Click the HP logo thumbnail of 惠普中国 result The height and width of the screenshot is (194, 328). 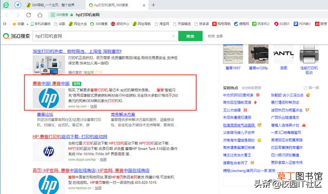(x=49, y=98)
